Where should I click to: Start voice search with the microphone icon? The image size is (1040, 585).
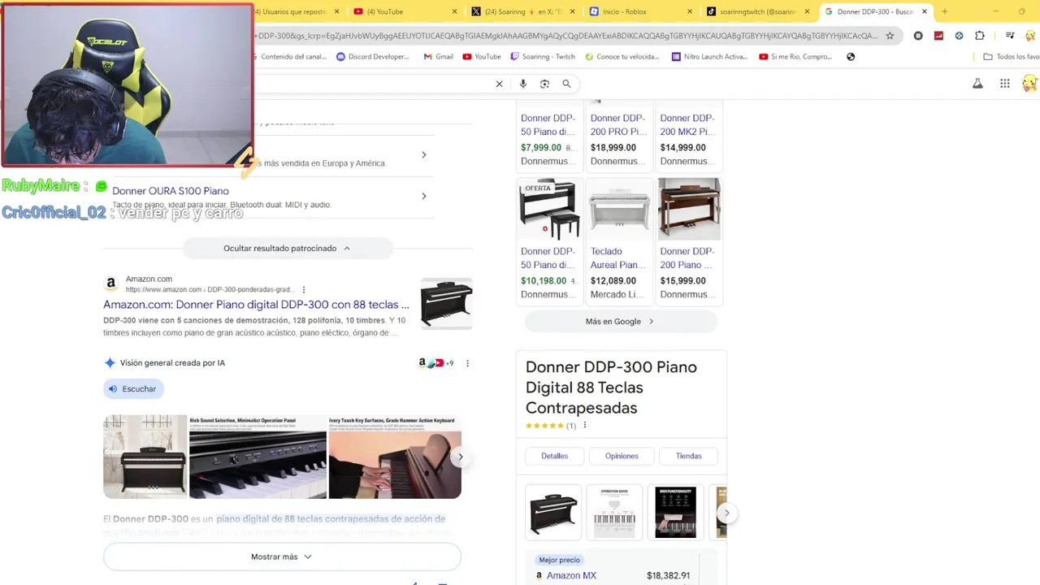click(x=522, y=84)
